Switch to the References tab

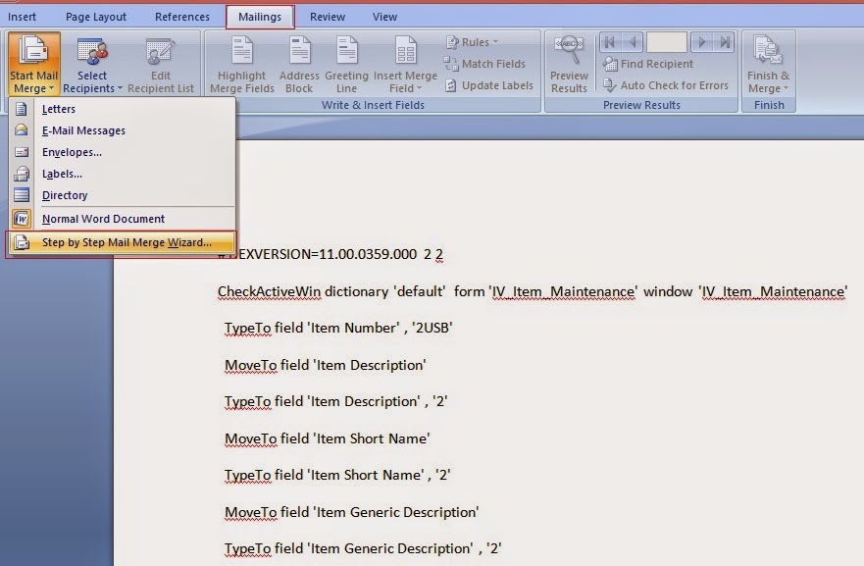pos(181,17)
